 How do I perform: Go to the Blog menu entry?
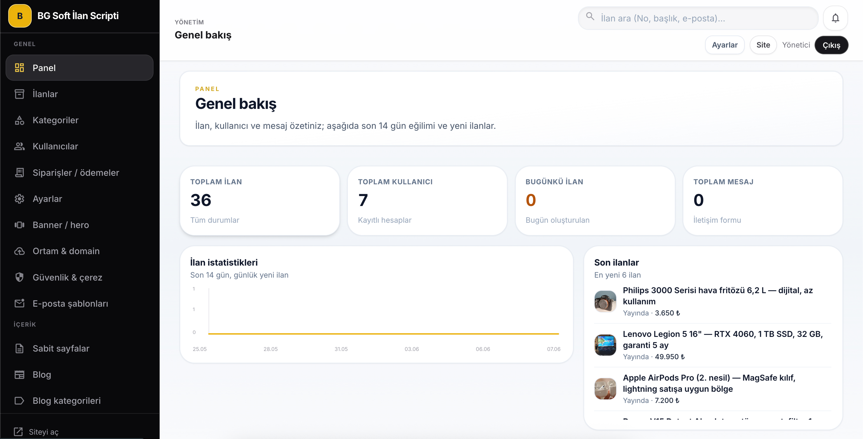click(79, 374)
